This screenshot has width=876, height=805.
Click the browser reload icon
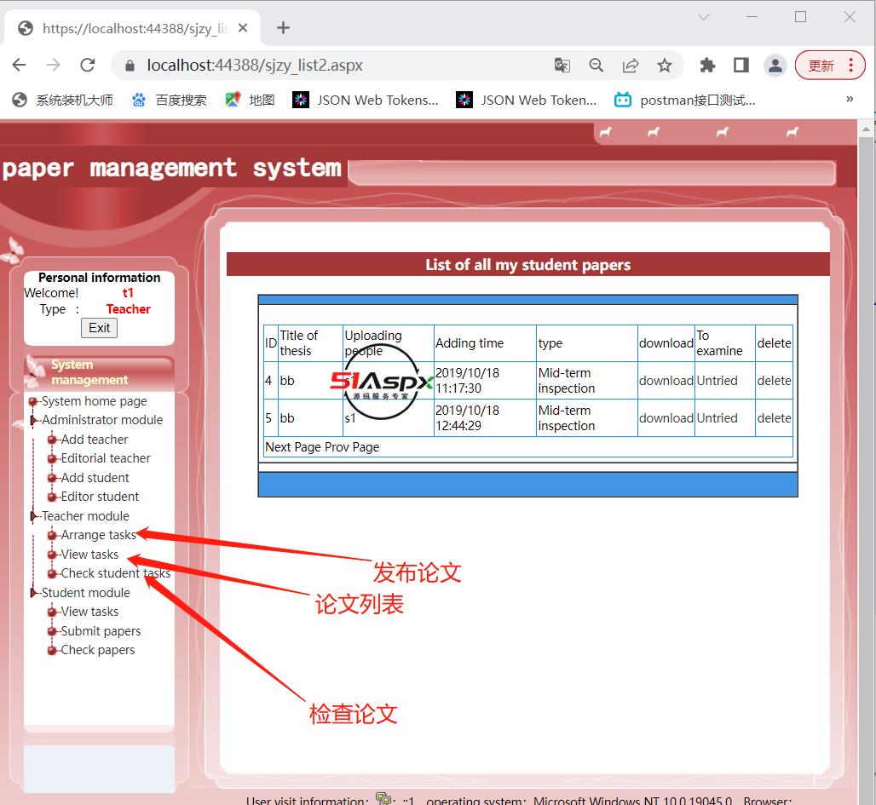tap(87, 66)
